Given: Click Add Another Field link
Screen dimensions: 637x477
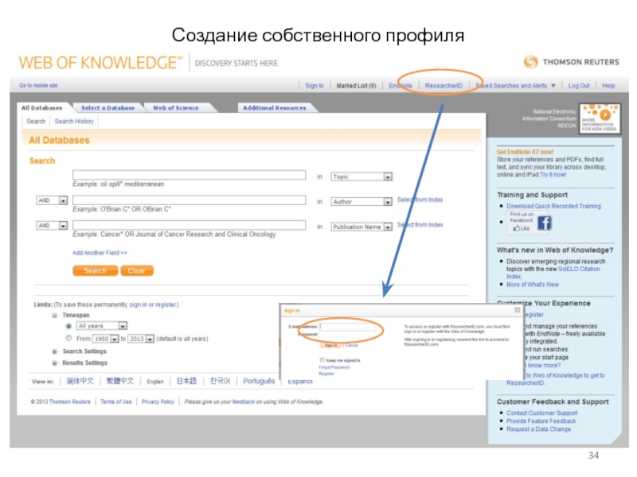Looking at the screenshot, I should pos(100,253).
